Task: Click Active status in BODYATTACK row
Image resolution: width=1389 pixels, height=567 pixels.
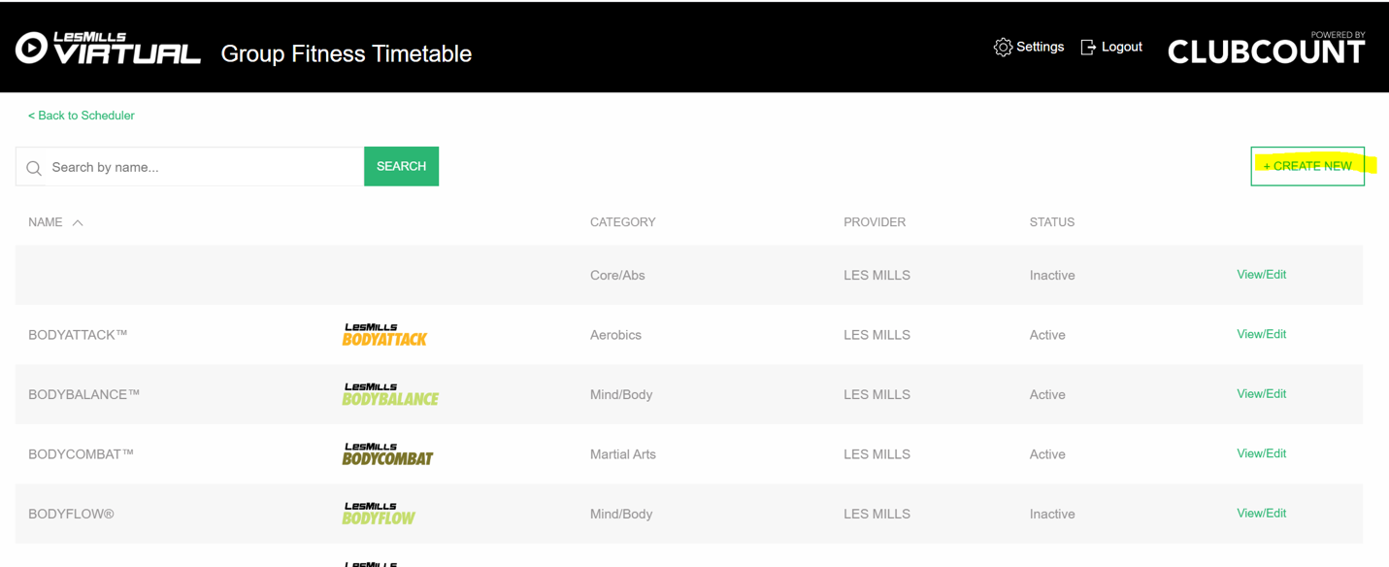Action: (1047, 335)
